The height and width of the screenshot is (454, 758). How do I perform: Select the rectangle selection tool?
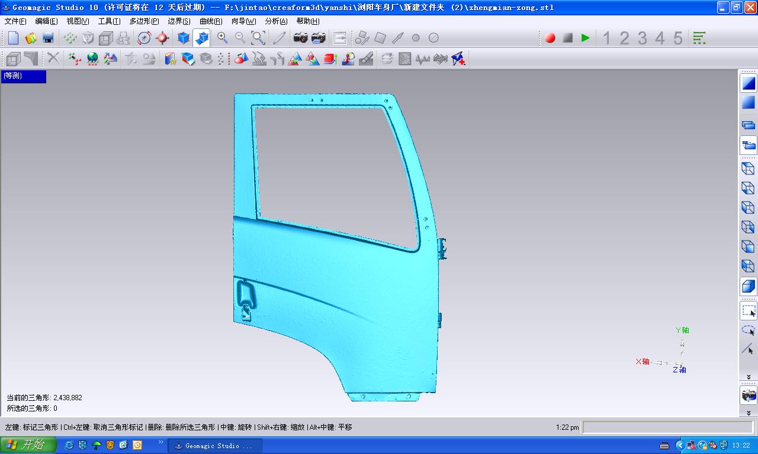(749, 311)
